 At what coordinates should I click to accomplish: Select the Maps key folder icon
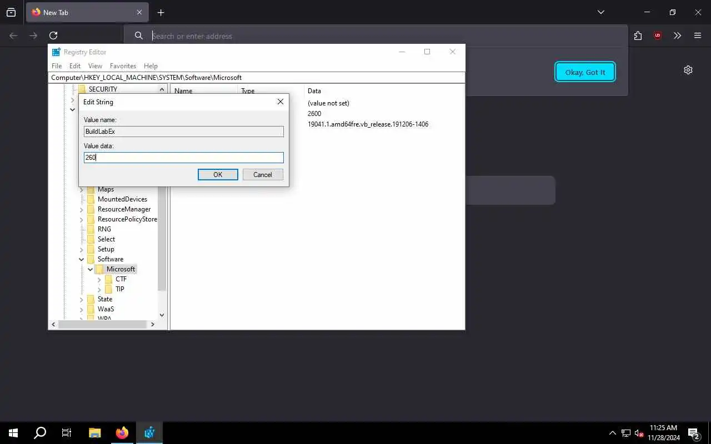click(x=91, y=189)
